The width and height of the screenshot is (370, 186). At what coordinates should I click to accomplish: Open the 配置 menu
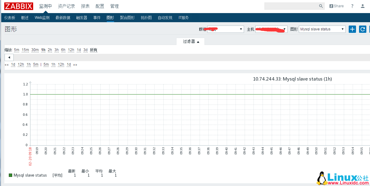click(100, 6)
